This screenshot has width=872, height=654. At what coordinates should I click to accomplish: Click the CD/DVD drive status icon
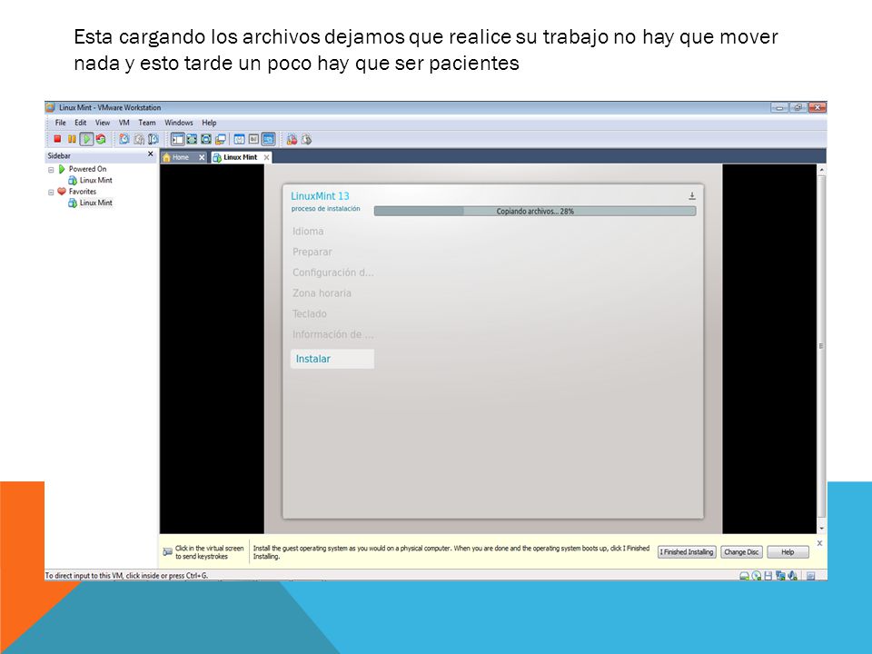tap(757, 576)
